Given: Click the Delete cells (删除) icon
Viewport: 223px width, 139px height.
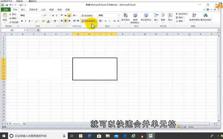Looking at the screenshot, I should 163,15.
